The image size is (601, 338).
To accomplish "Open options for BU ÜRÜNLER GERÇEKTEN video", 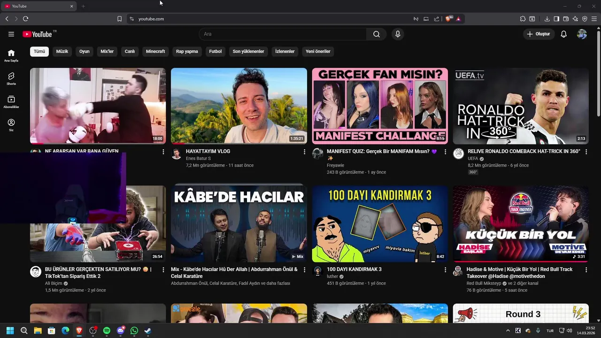I will click(163, 270).
